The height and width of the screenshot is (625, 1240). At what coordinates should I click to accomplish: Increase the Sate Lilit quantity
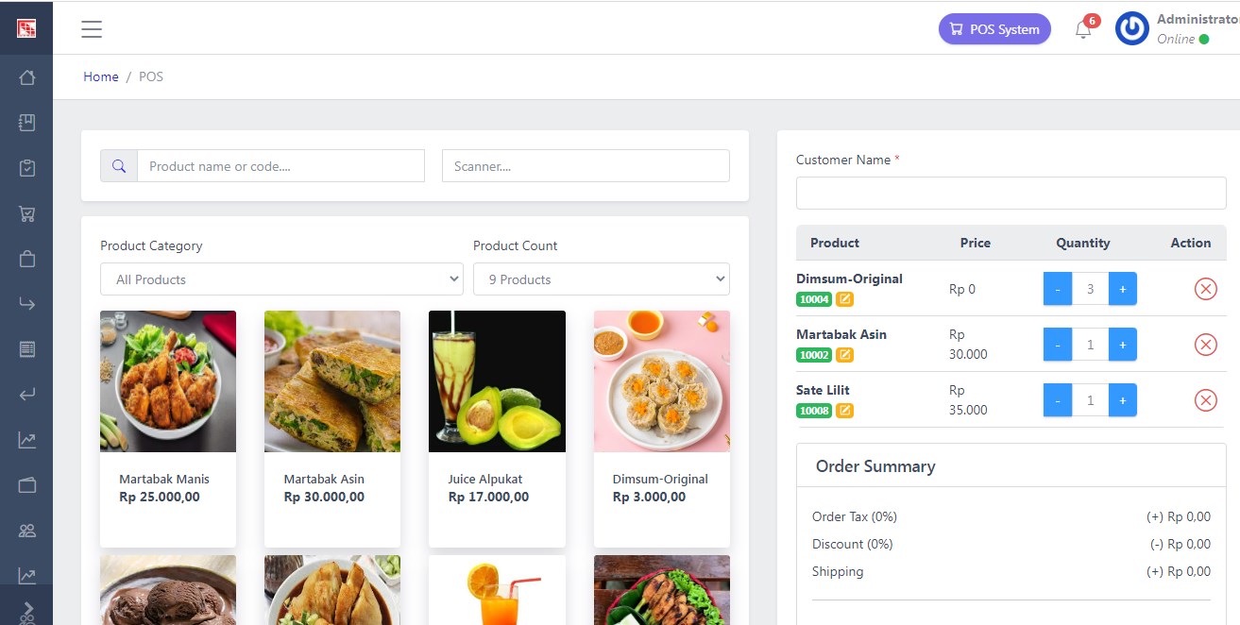(1122, 400)
